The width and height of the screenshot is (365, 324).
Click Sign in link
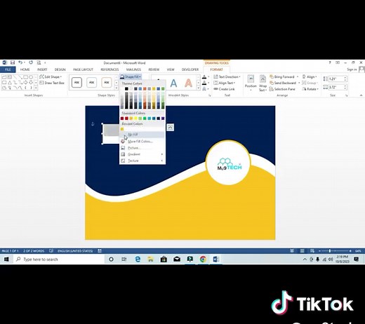coord(352,69)
